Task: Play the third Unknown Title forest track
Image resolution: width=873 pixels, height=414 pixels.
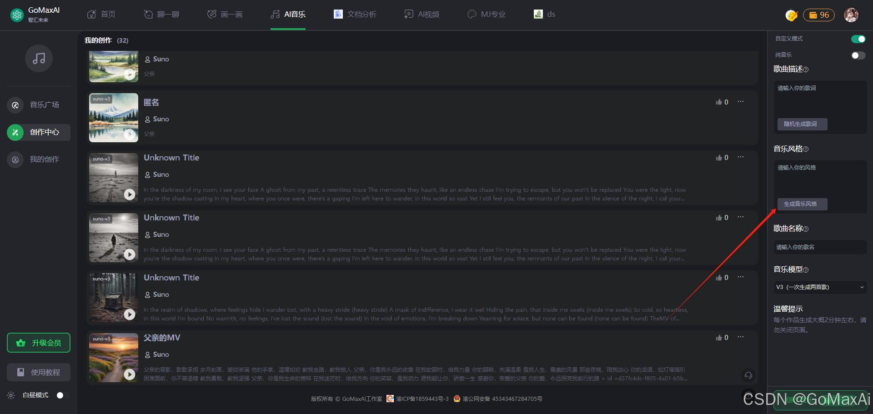Action: pyautogui.click(x=130, y=314)
